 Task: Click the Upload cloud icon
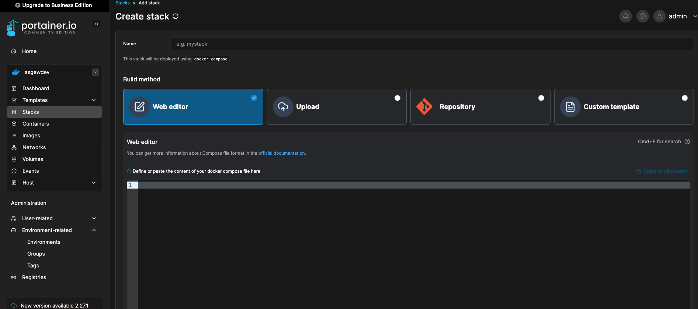(283, 107)
